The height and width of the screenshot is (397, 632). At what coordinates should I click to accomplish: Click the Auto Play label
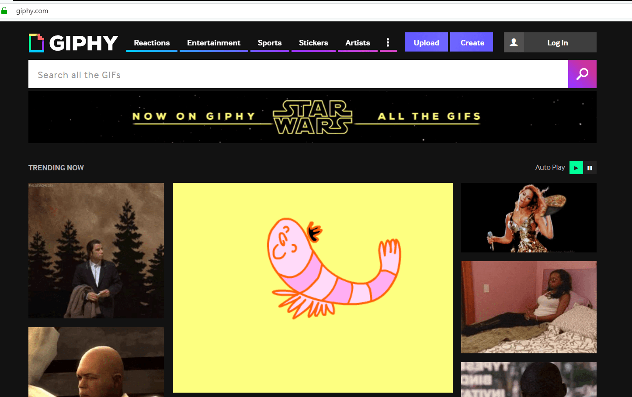pos(550,168)
